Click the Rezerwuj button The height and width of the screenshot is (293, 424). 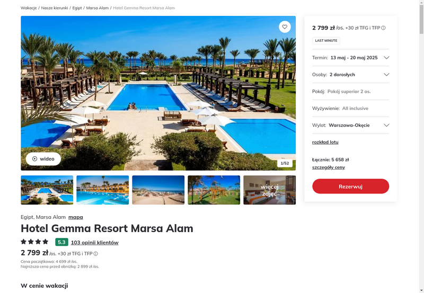tap(350, 186)
